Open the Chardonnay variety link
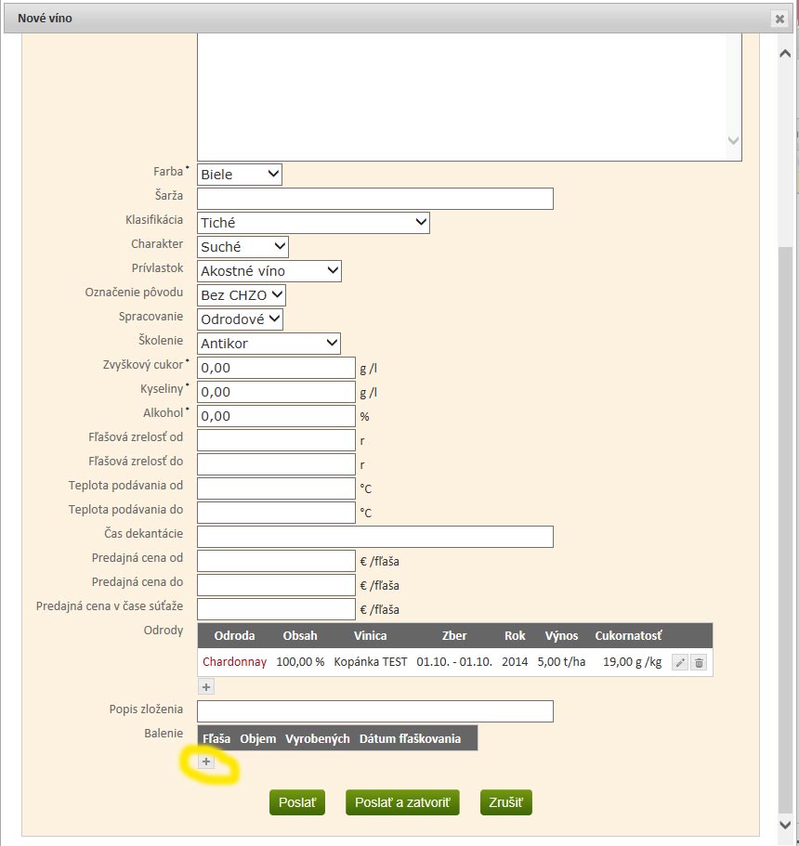 point(234,662)
